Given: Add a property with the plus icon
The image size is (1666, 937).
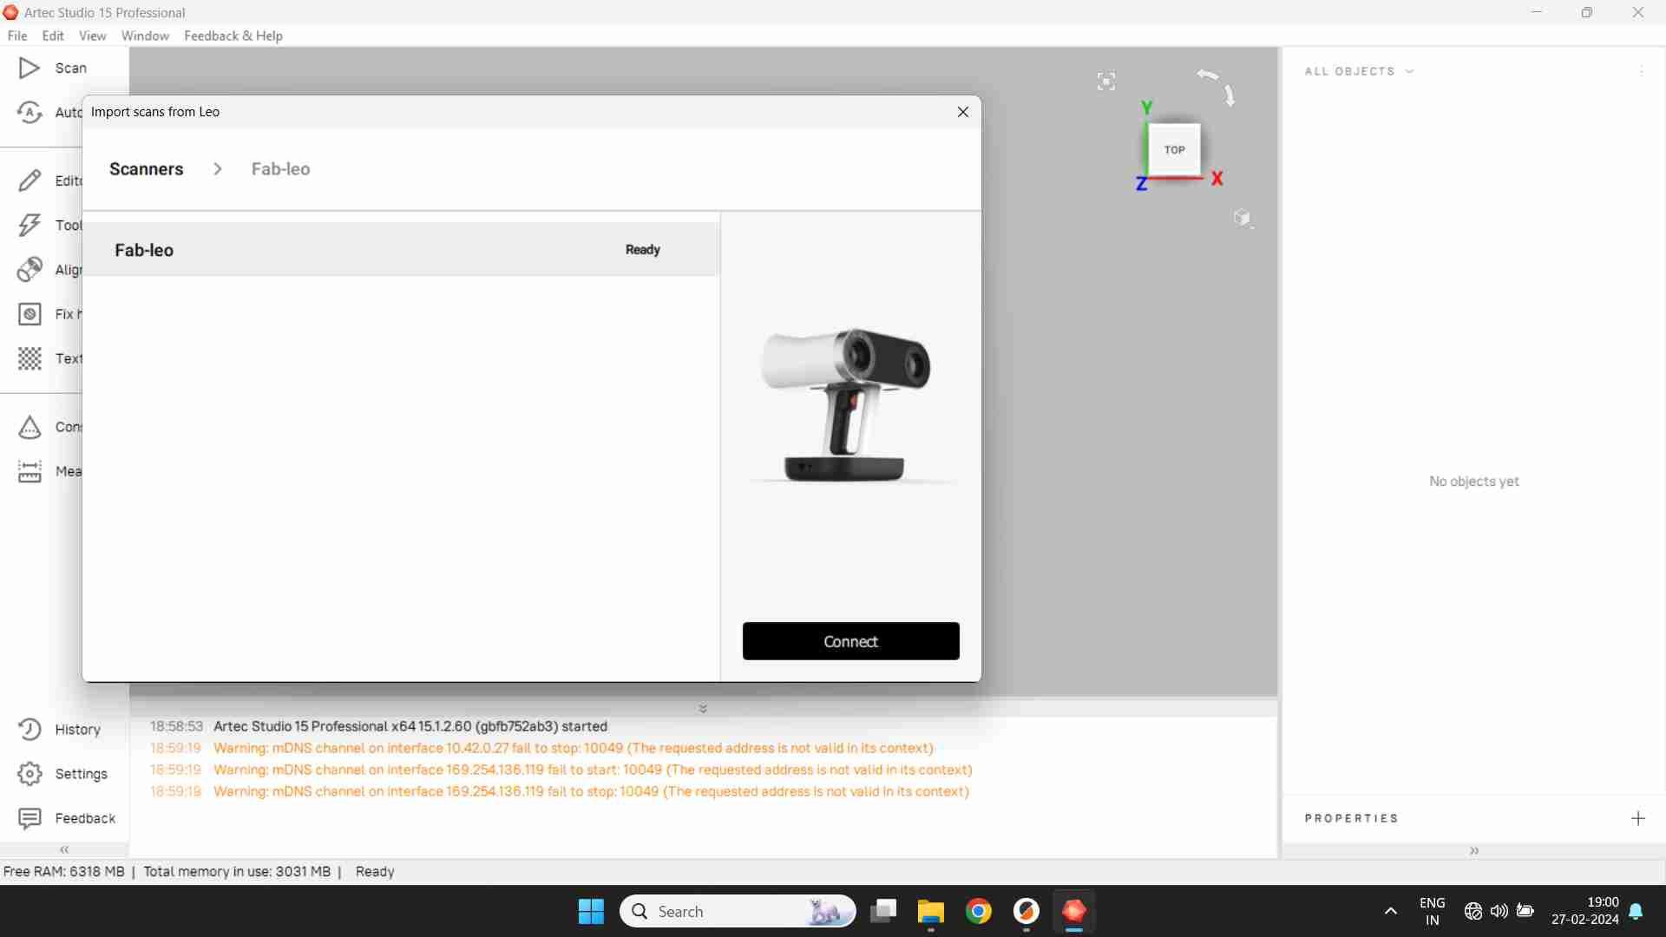Looking at the screenshot, I should click(1638, 818).
